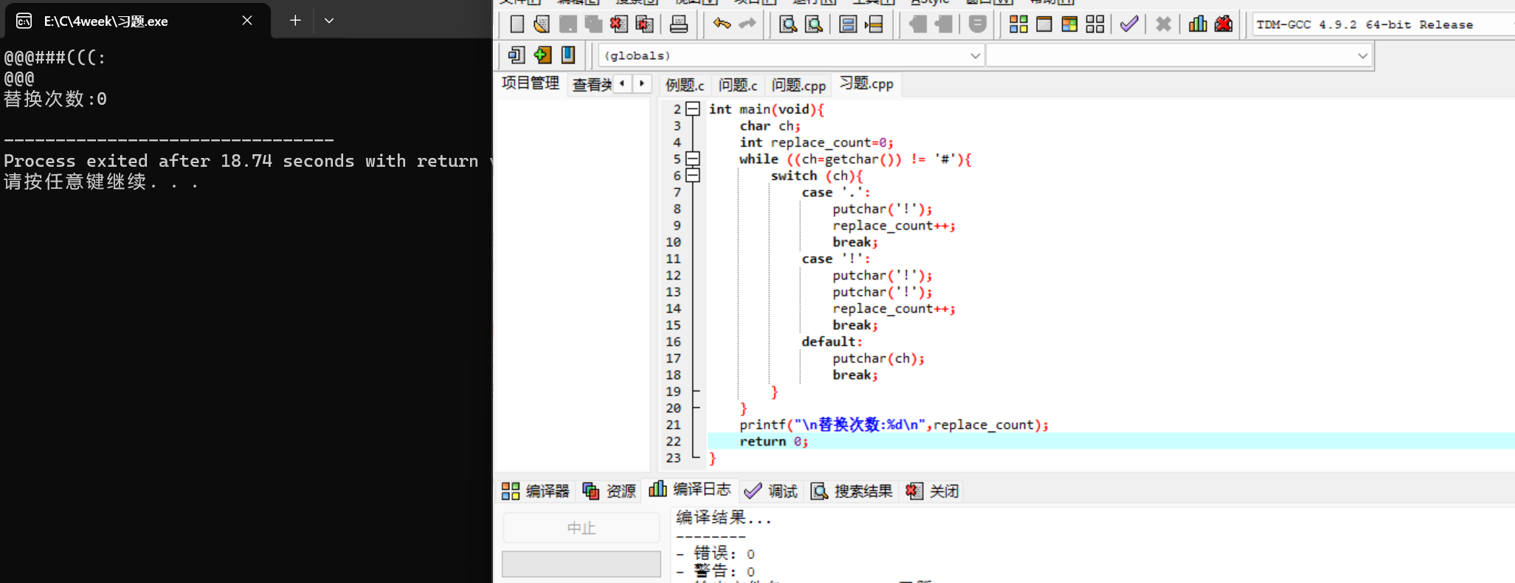The width and height of the screenshot is (1515, 583).
Task: Collapse the switch block fold at line 6
Action: pyautogui.click(x=692, y=176)
